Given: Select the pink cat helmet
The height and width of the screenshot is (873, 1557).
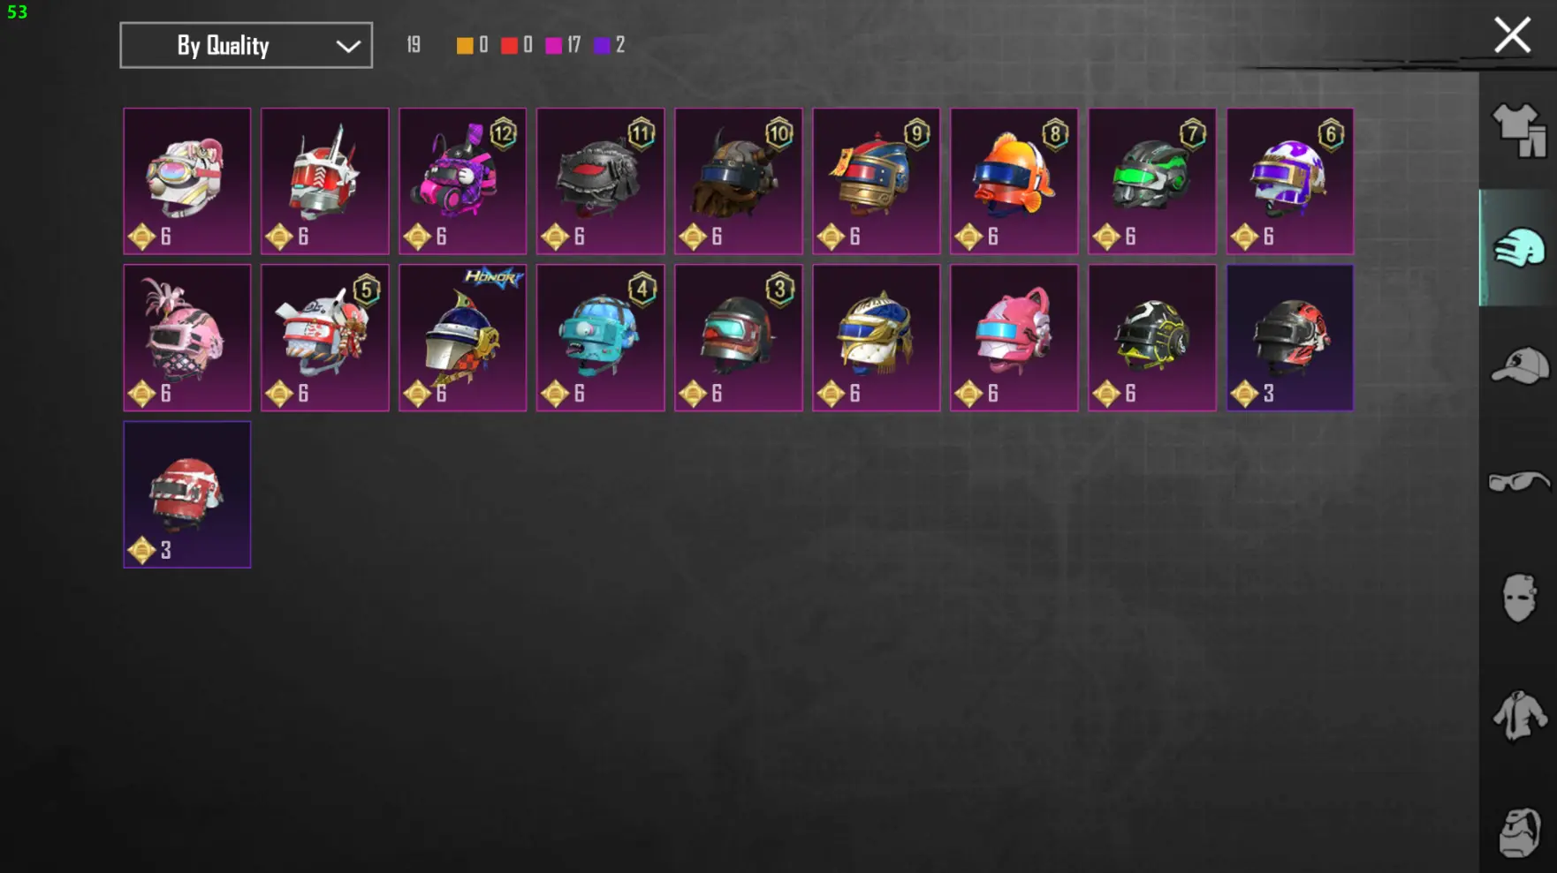Looking at the screenshot, I should click(x=1014, y=337).
